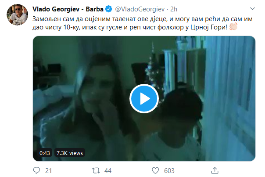265x177 pixels.
Task: Click the reply speech bubble icon
Action: [x=37, y=170]
